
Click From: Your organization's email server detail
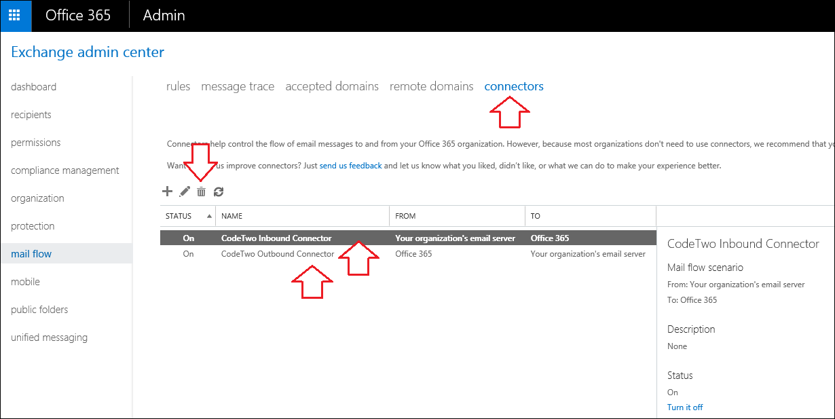(x=736, y=285)
